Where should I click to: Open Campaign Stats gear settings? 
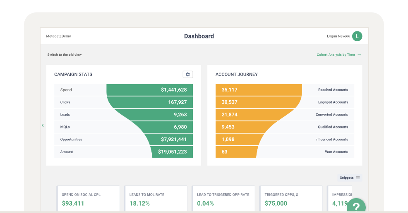coord(187,74)
